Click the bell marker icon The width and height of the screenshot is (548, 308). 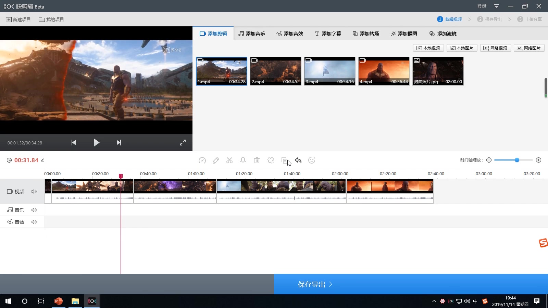click(243, 160)
